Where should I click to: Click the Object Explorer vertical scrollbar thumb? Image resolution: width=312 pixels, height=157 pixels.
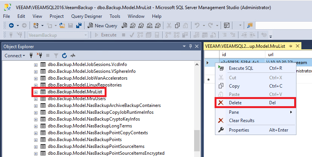click(196, 140)
